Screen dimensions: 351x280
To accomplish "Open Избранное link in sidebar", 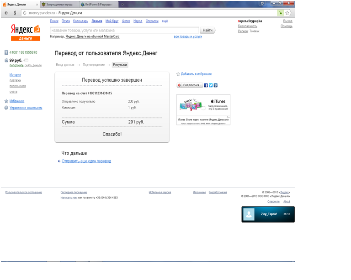I will (17, 101).
